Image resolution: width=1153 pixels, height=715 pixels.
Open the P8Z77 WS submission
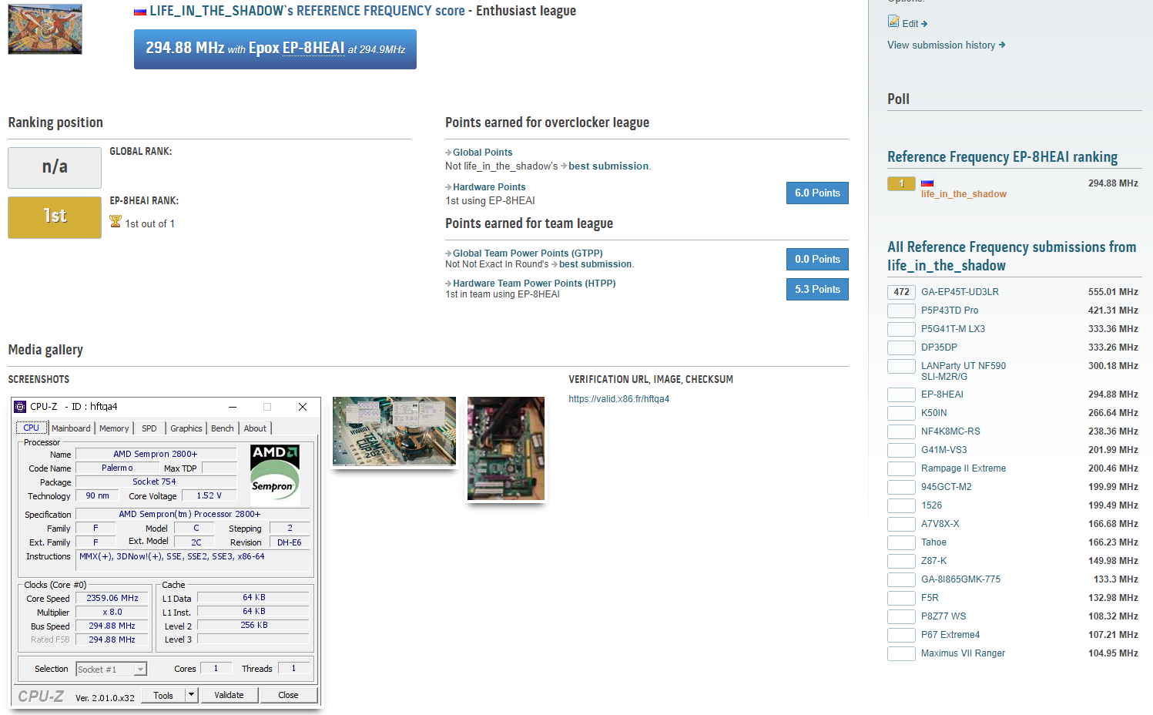click(x=944, y=616)
